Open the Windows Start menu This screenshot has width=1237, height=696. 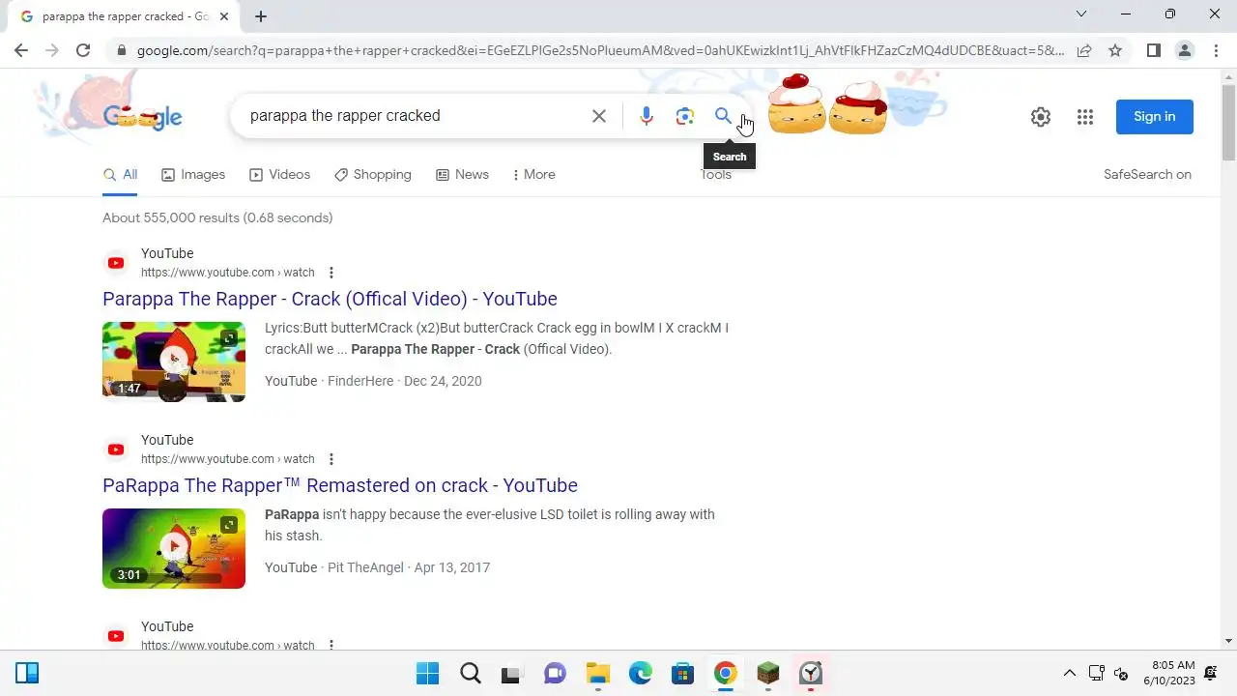tap(427, 673)
